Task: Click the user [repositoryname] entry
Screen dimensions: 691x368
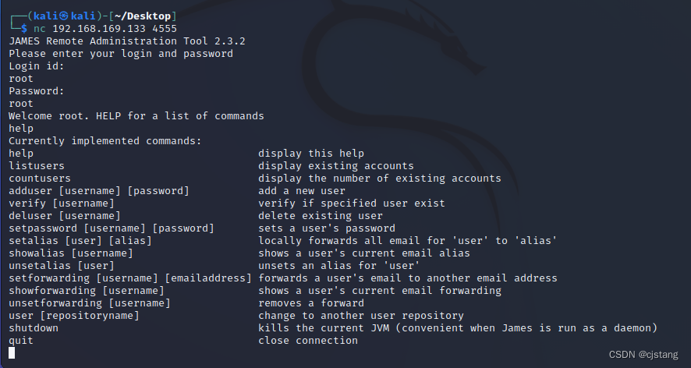Action: tap(74, 316)
